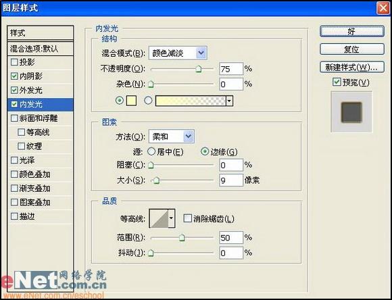The width and height of the screenshot is (392, 300).
Task: Enable the 等高线 contour sub-option checkbox
Action: point(21,132)
